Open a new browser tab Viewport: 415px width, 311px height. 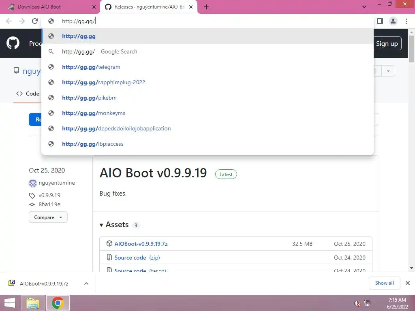206,7
